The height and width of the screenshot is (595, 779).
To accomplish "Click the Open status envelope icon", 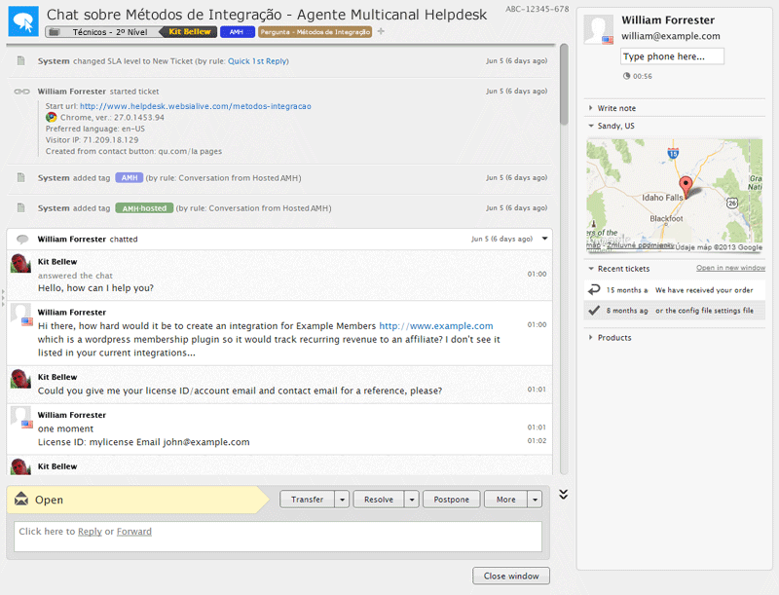I will [21, 500].
